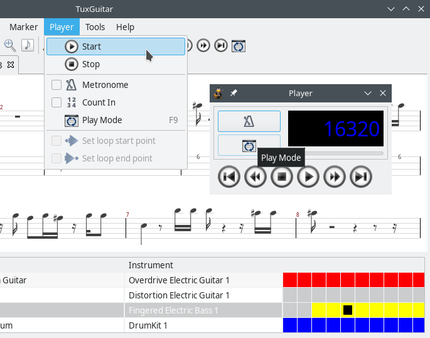Go to the next measure in the Player panel

pyautogui.click(x=335, y=177)
